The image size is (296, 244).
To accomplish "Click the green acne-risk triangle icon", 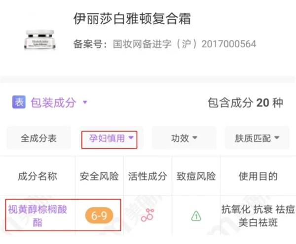I will click(196, 215).
